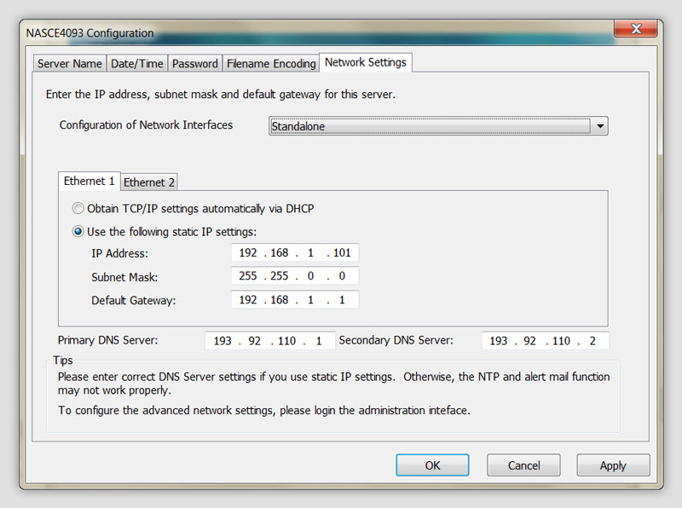Click the IP Address label

click(x=119, y=253)
